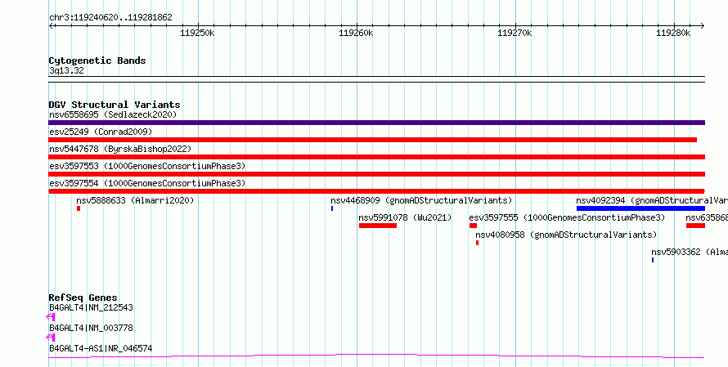Click the B4GALT4 NM_212543 gene arrow glyph
728x367 pixels.
(x=51, y=317)
